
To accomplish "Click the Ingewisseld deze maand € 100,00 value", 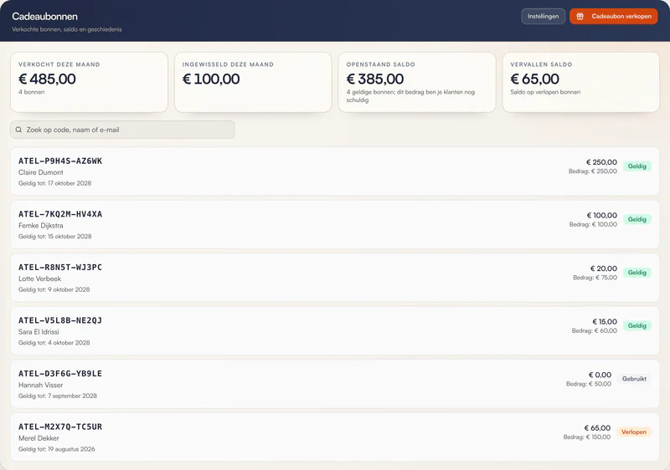I will click(x=211, y=79).
